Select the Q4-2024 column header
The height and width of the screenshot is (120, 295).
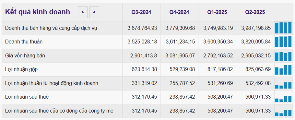click(x=179, y=12)
